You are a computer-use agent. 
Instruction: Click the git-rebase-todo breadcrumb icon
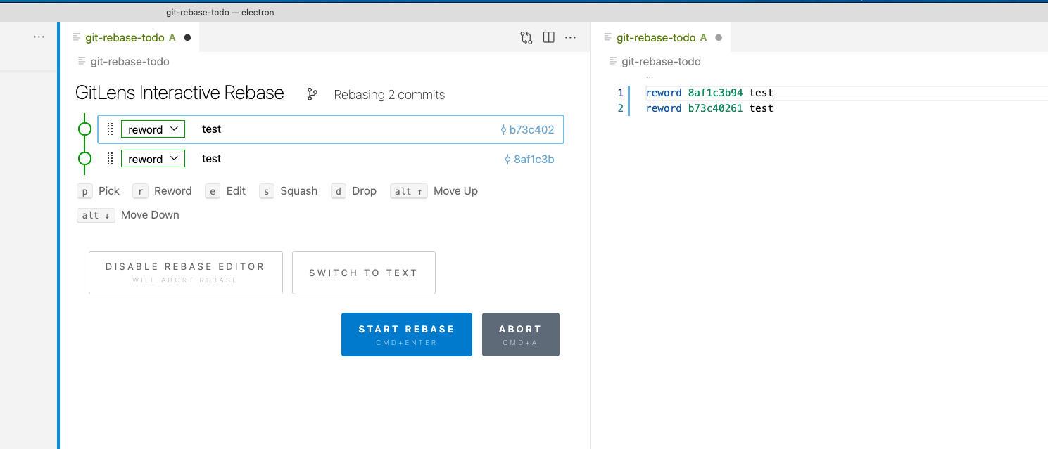pyautogui.click(x=80, y=61)
